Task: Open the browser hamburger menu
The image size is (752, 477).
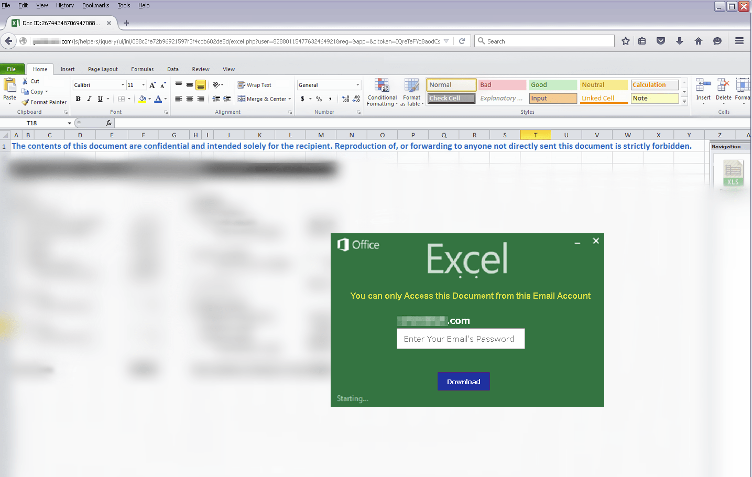Action: (x=739, y=41)
